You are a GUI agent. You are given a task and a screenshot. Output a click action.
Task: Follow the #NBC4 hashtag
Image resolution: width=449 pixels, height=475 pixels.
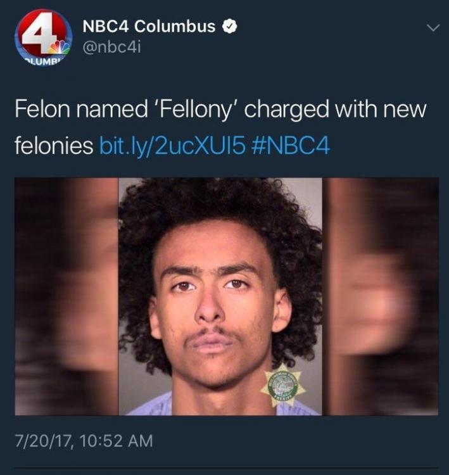tap(290, 146)
